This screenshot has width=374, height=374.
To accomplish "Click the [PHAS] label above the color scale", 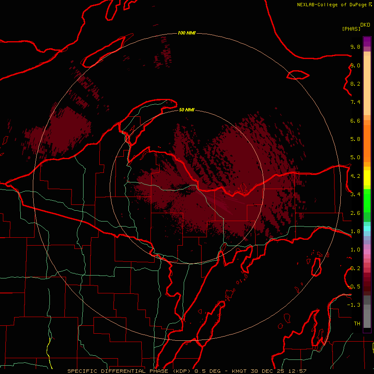I will (x=351, y=29).
